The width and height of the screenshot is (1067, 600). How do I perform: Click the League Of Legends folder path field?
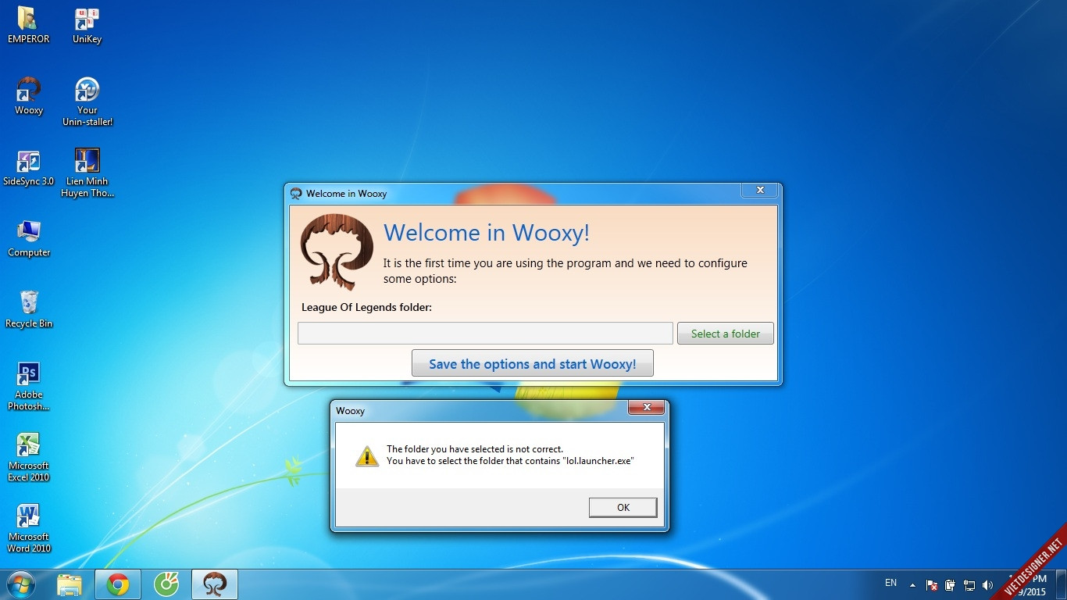[484, 334]
